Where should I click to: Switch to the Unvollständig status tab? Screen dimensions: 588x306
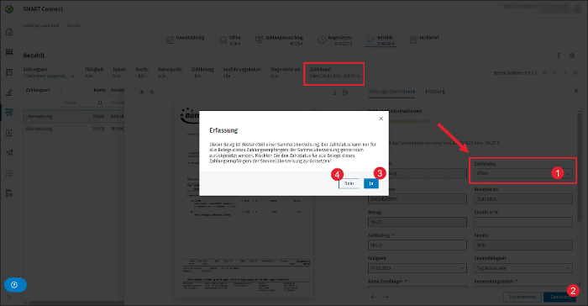point(186,40)
